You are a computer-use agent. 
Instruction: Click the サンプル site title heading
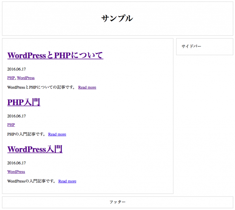(x=117, y=18)
